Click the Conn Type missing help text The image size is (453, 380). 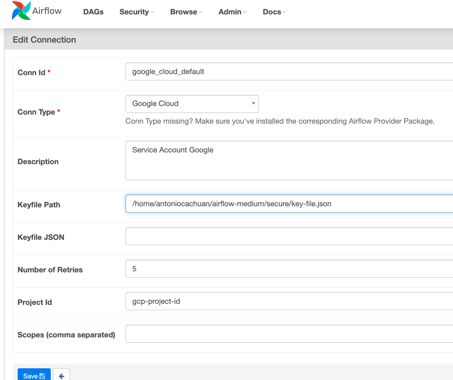280,121
